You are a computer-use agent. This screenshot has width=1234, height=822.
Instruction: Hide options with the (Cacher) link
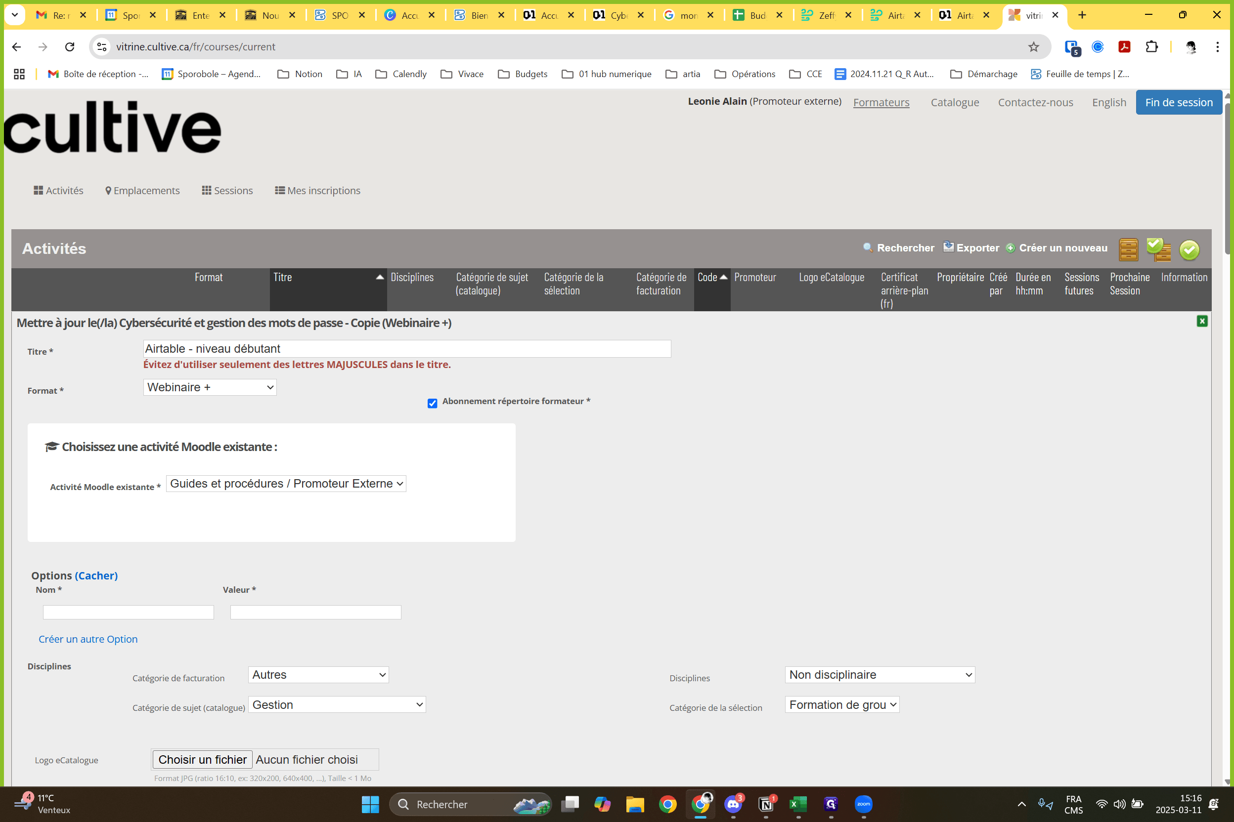click(x=96, y=575)
